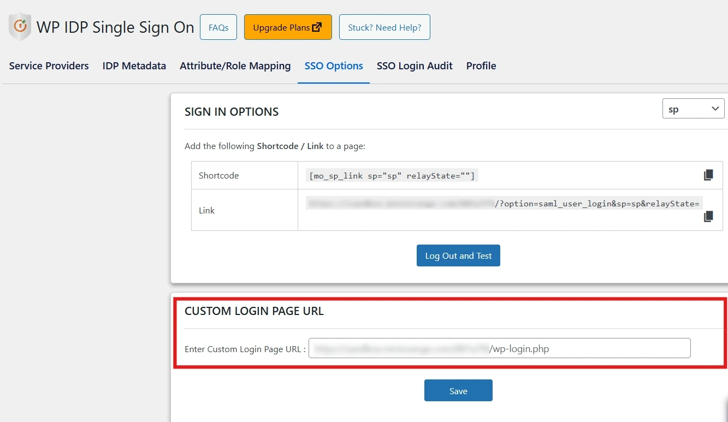Viewport: 728px width, 422px height.
Task: Switch to the IDP Metadata tab
Action: [x=134, y=66]
